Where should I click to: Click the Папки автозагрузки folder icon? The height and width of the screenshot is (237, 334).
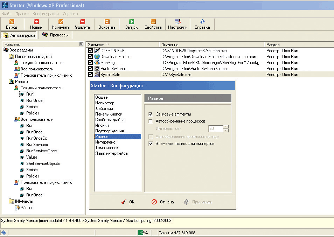tap(11, 56)
